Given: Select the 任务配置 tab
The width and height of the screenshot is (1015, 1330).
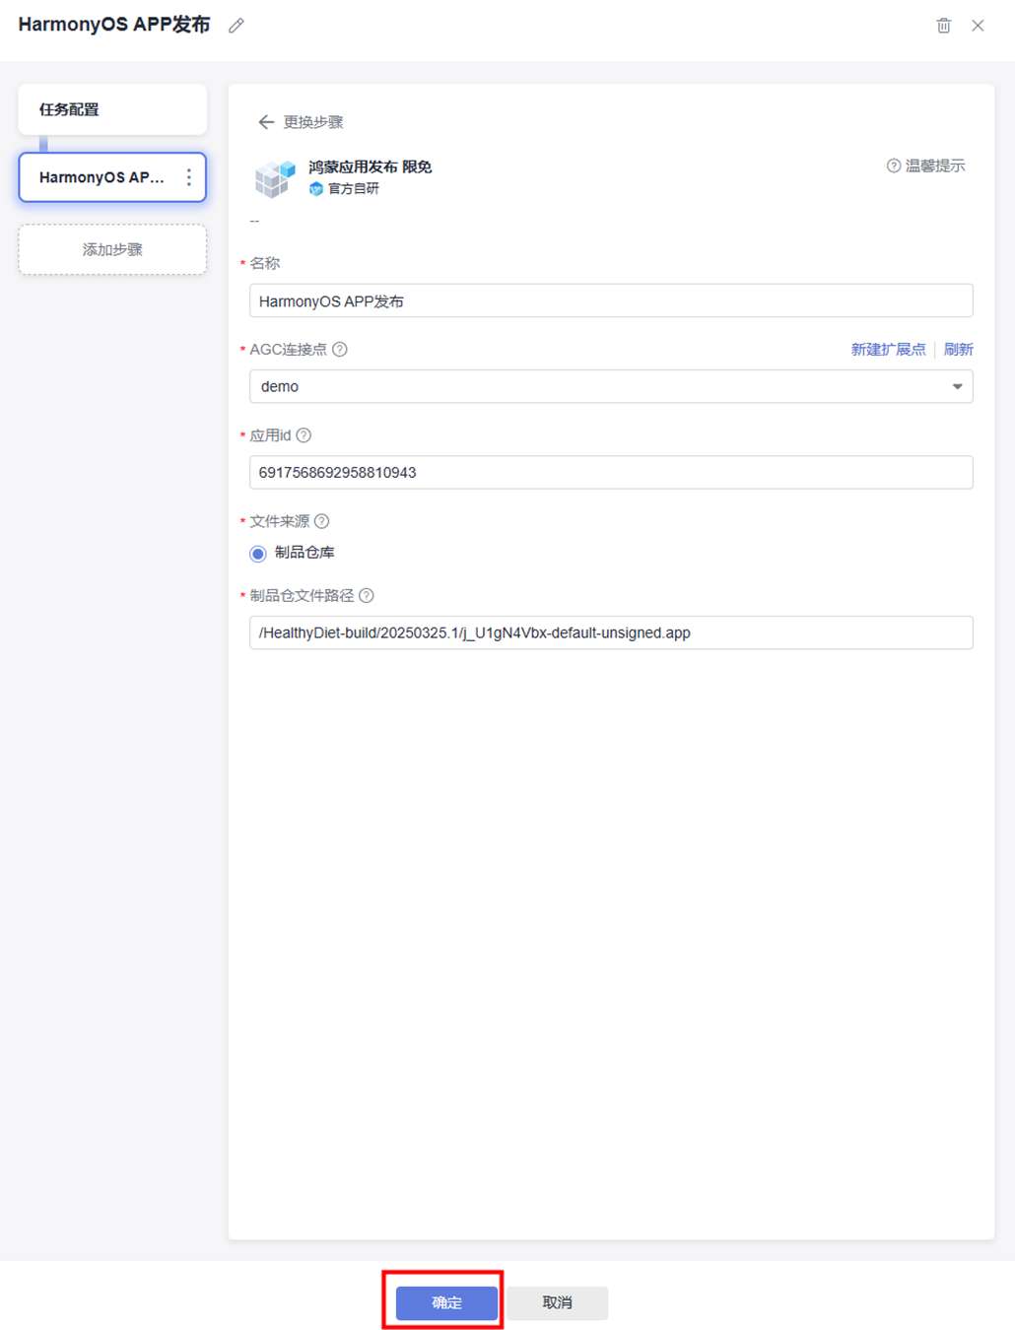Looking at the screenshot, I should pyautogui.click(x=112, y=109).
